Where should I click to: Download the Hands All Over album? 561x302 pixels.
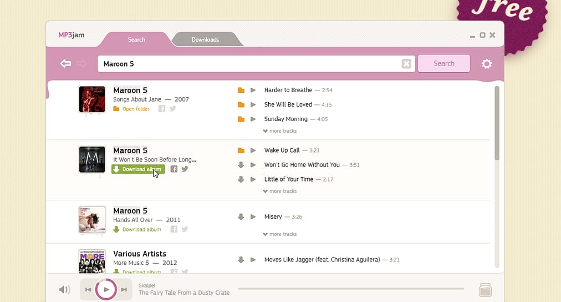137,229
